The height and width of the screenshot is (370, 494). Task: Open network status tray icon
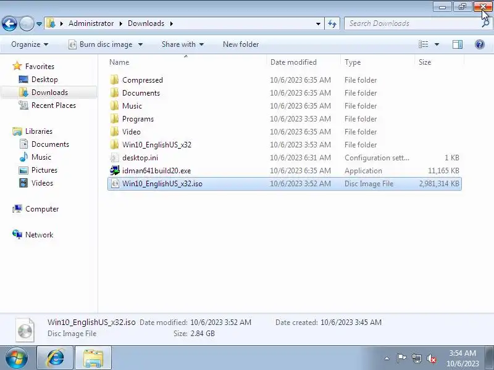coord(416,358)
